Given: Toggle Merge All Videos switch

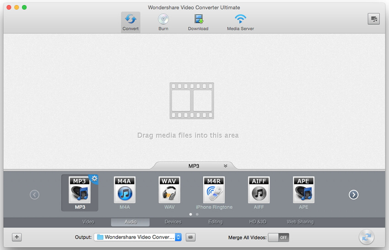Looking at the screenshot, I should pyautogui.click(x=279, y=237).
